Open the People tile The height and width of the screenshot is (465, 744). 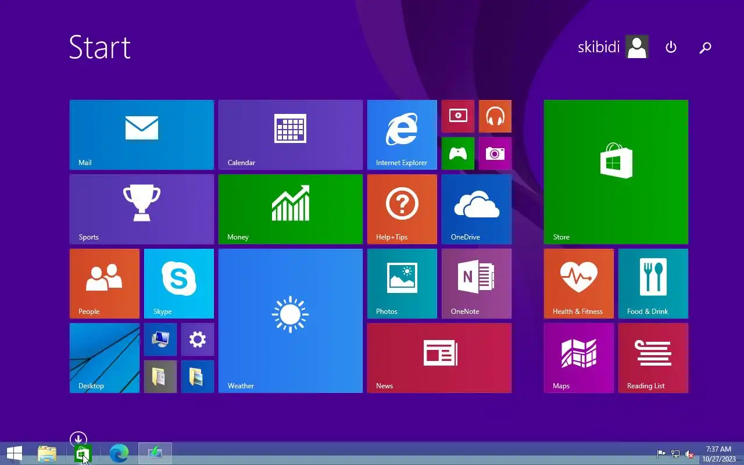(105, 284)
